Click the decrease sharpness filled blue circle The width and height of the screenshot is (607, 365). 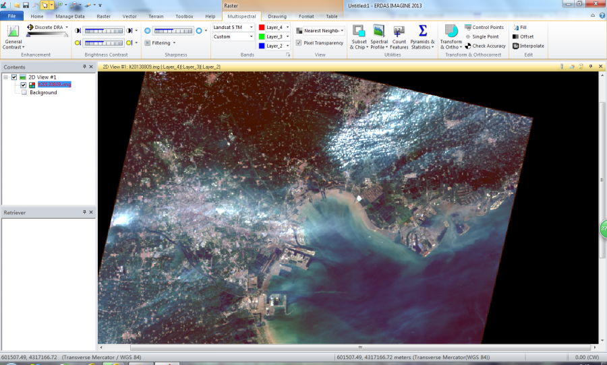[148, 30]
